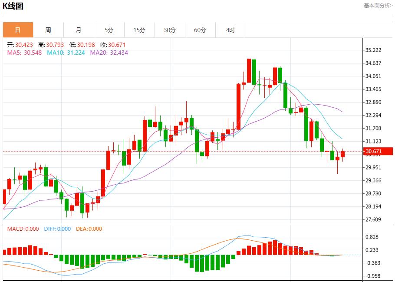This screenshot has width=395, height=282.
Task: Select the 15分 interval tab
Action: click(139, 30)
